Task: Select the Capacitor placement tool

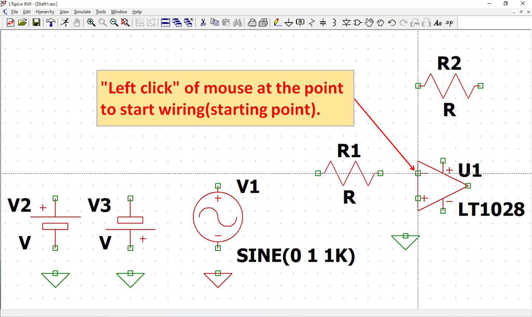Action: tap(323, 23)
